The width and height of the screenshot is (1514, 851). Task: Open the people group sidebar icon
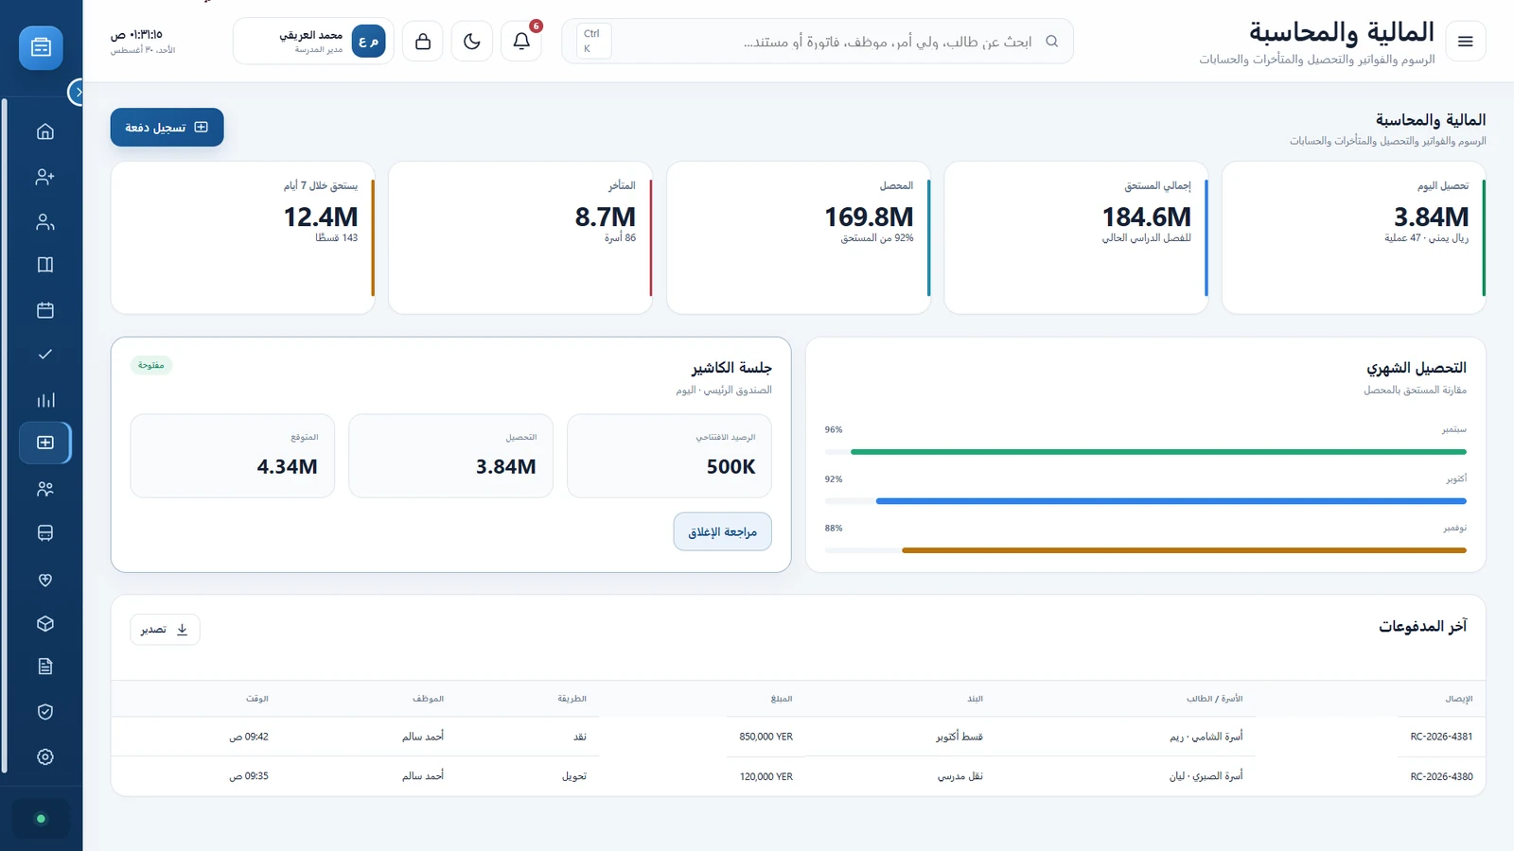coord(45,489)
